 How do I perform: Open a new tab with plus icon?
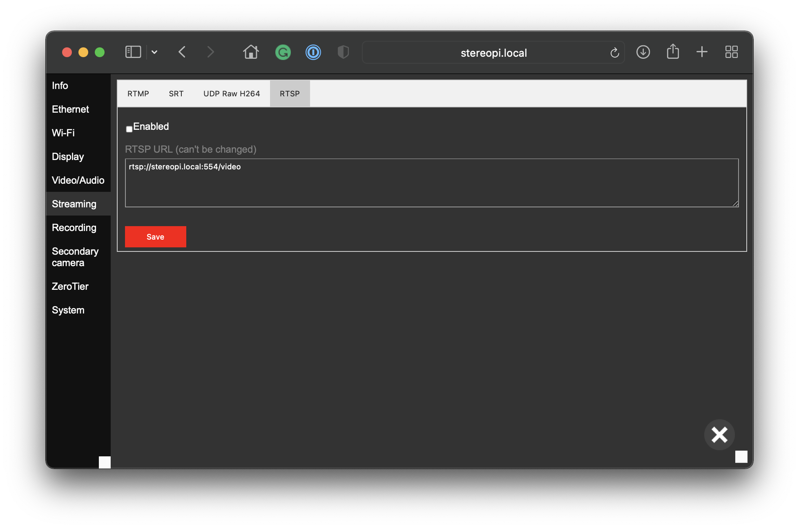702,52
